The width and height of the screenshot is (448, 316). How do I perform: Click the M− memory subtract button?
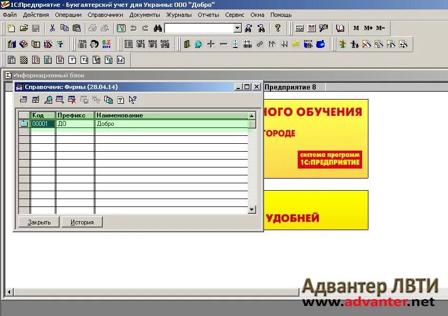pyautogui.click(x=381, y=28)
